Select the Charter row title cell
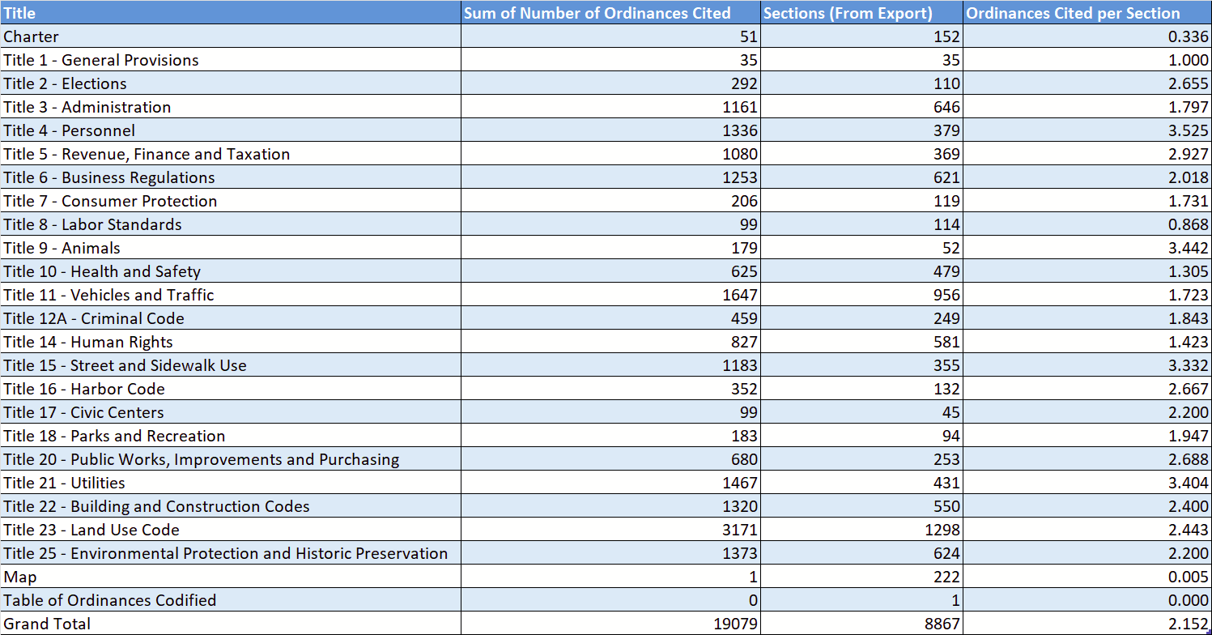 pos(231,36)
